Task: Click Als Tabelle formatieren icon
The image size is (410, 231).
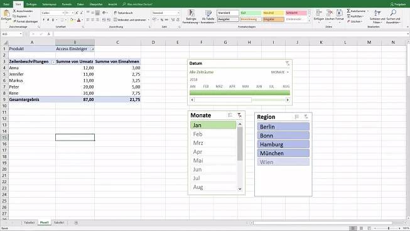Action: pos(208,13)
